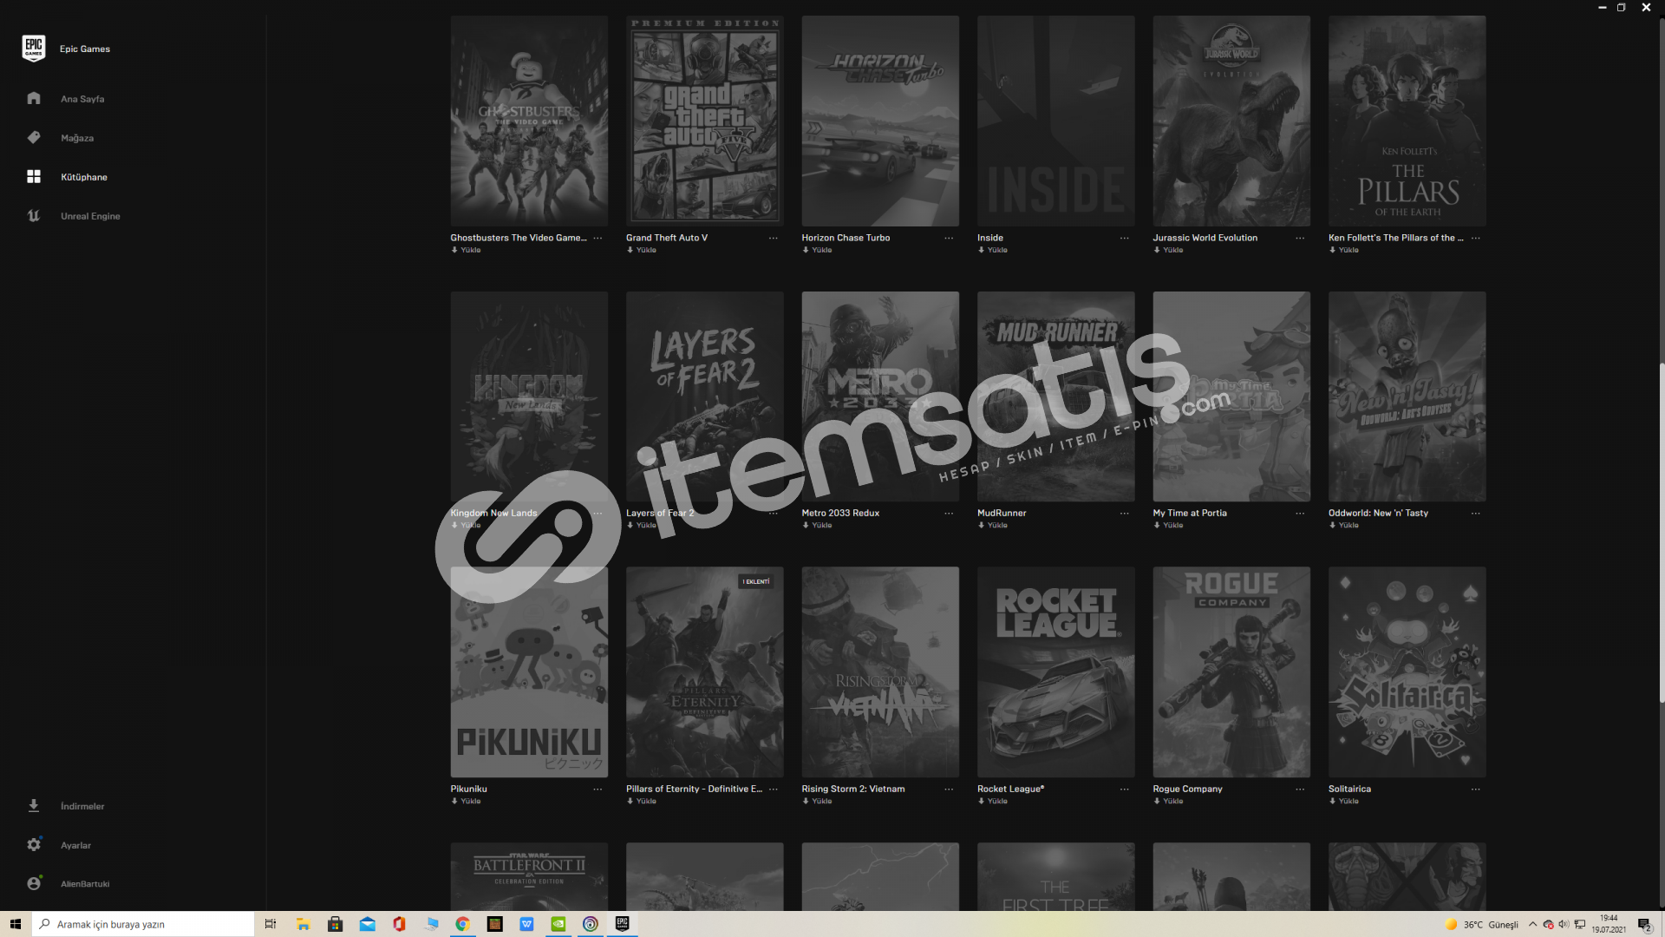The image size is (1665, 937).
Task: Open Ana Sayfa home icon
Action: 34,98
